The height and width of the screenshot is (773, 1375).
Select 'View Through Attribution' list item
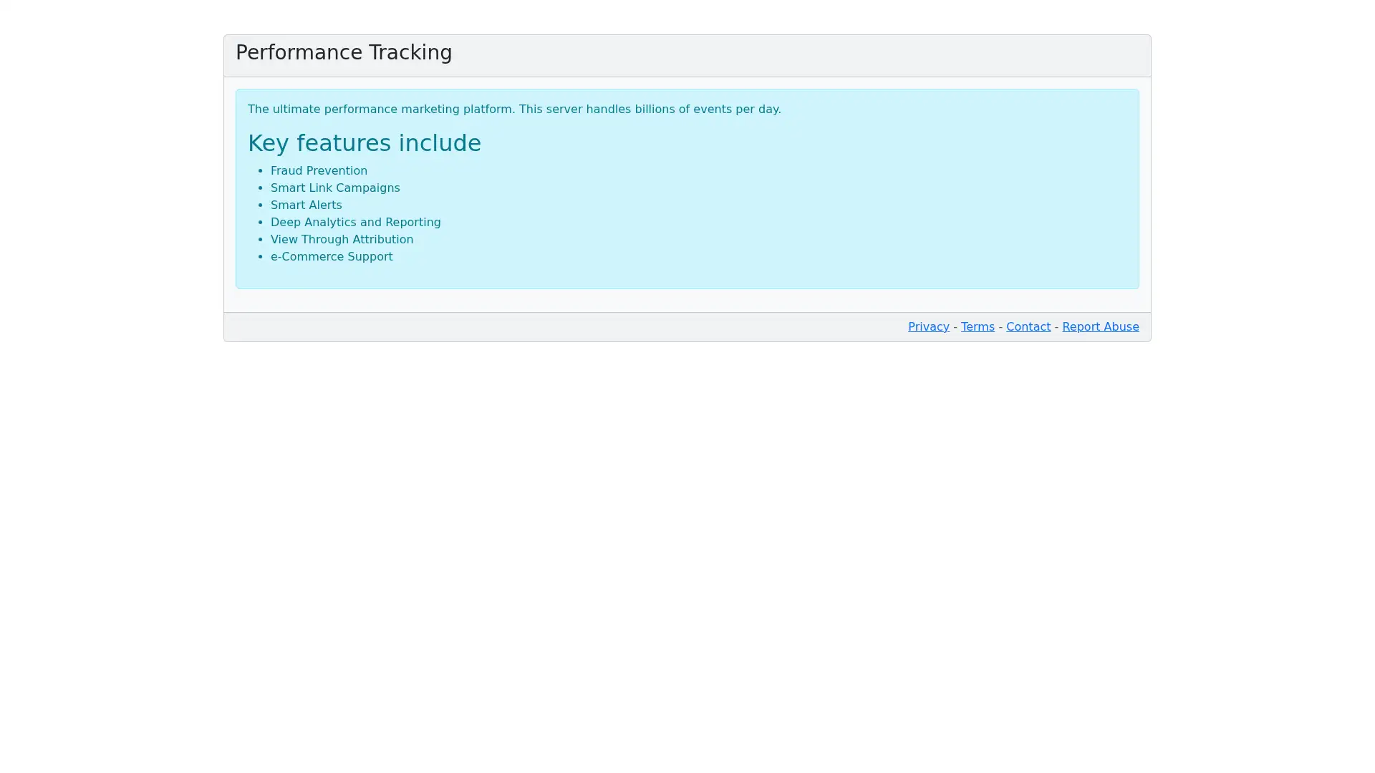click(342, 239)
